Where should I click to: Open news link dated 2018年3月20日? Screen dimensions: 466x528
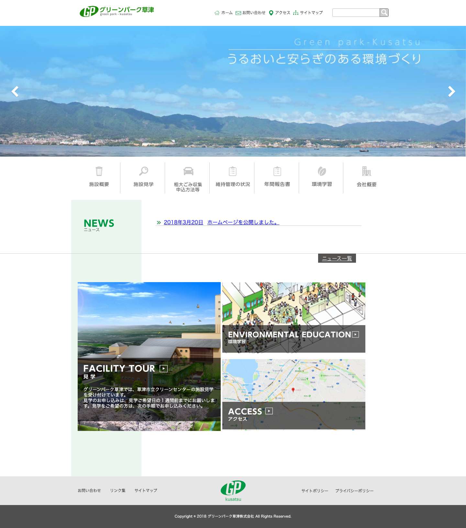pyautogui.click(x=183, y=222)
